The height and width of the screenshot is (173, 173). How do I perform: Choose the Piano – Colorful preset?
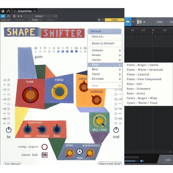point(148,74)
